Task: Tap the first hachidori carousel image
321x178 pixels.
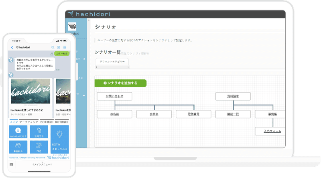Action: point(30,91)
